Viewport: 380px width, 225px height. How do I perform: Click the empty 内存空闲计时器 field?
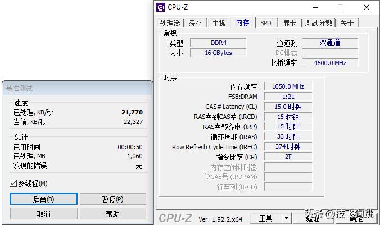pos(288,167)
